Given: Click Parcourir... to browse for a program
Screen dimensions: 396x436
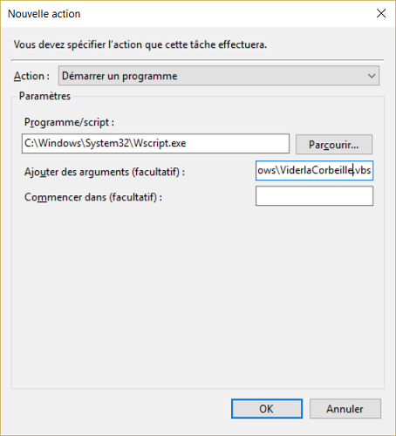Looking at the screenshot, I should [334, 144].
